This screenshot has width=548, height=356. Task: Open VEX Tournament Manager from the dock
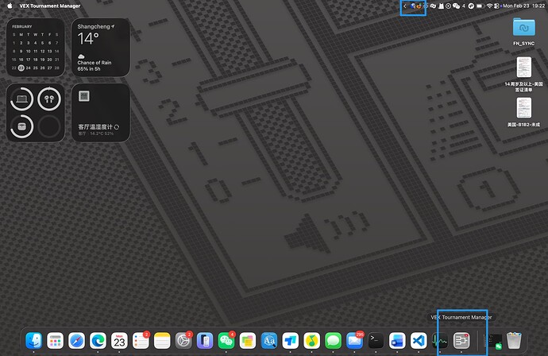pyautogui.click(x=461, y=340)
